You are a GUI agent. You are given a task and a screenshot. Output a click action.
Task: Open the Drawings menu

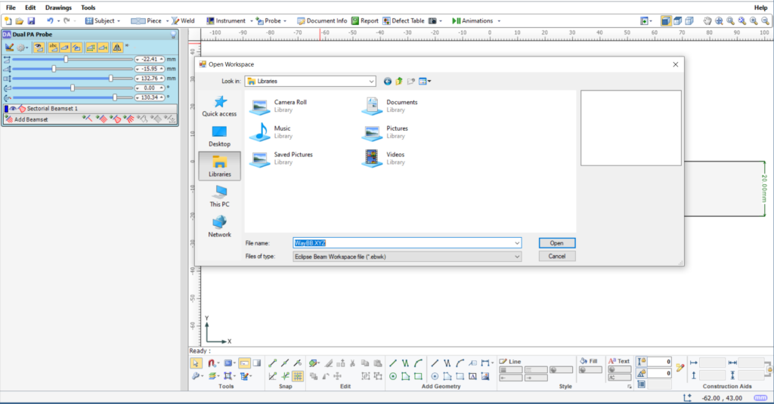tap(58, 8)
